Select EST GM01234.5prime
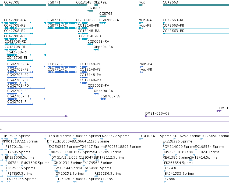229x183 pixels. tap(68, 163)
